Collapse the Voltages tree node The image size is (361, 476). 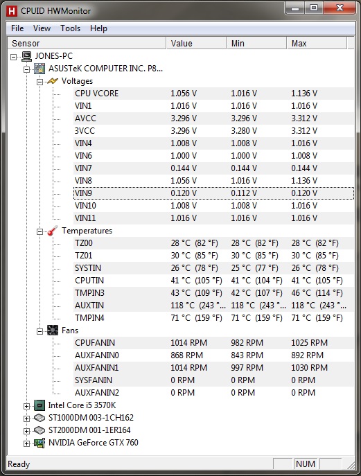tap(39, 82)
